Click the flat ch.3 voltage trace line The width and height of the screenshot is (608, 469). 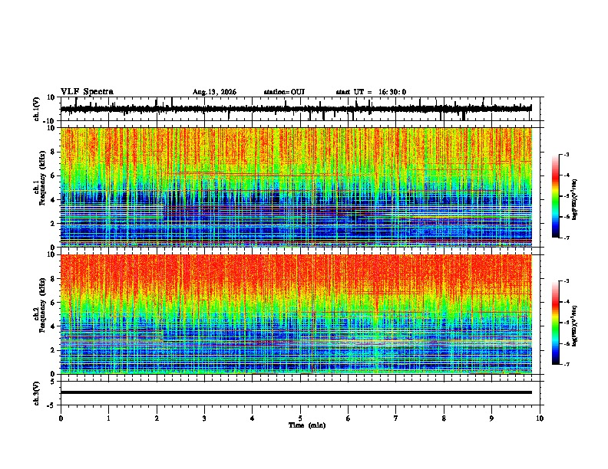pos(296,392)
